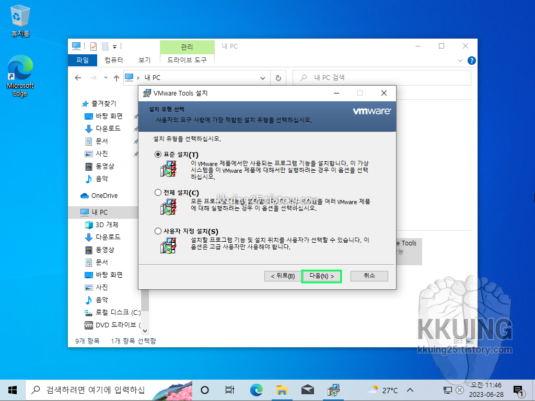Image resolution: width=535 pixels, height=401 pixels.
Task: Open the 컴퓨터 ribbon tab
Action: [x=113, y=60]
